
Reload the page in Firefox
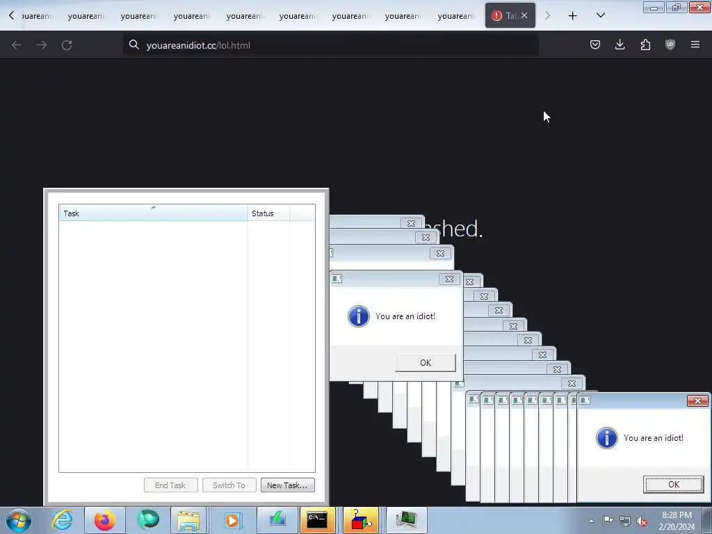coord(67,45)
